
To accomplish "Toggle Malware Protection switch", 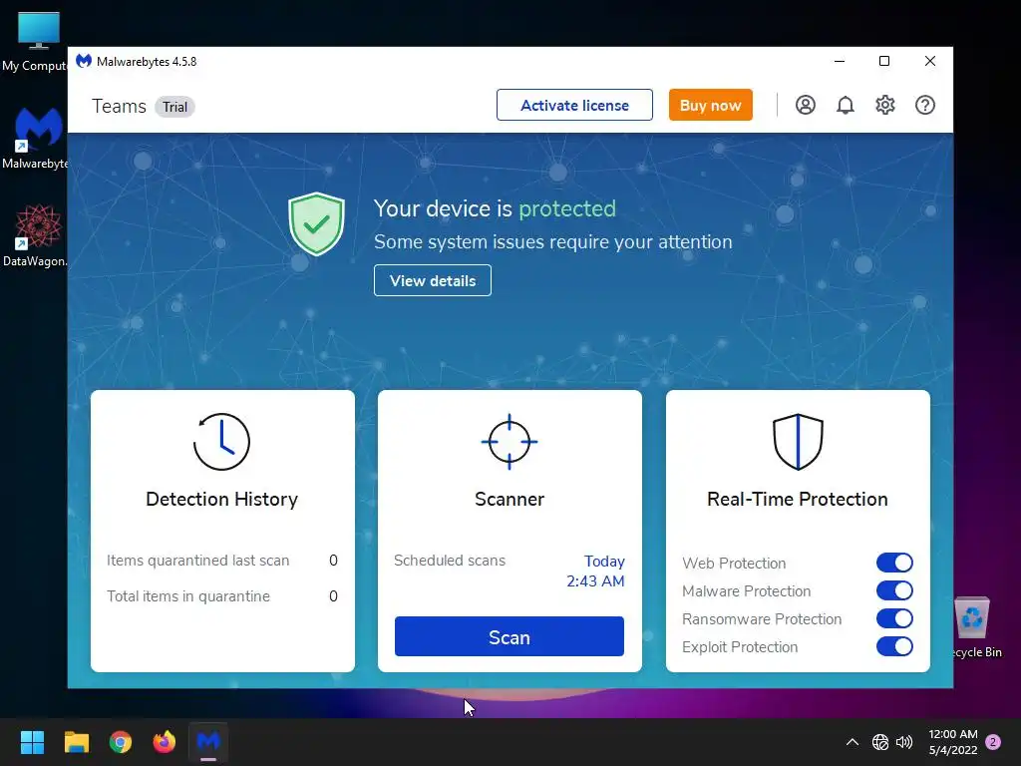I will click(894, 590).
